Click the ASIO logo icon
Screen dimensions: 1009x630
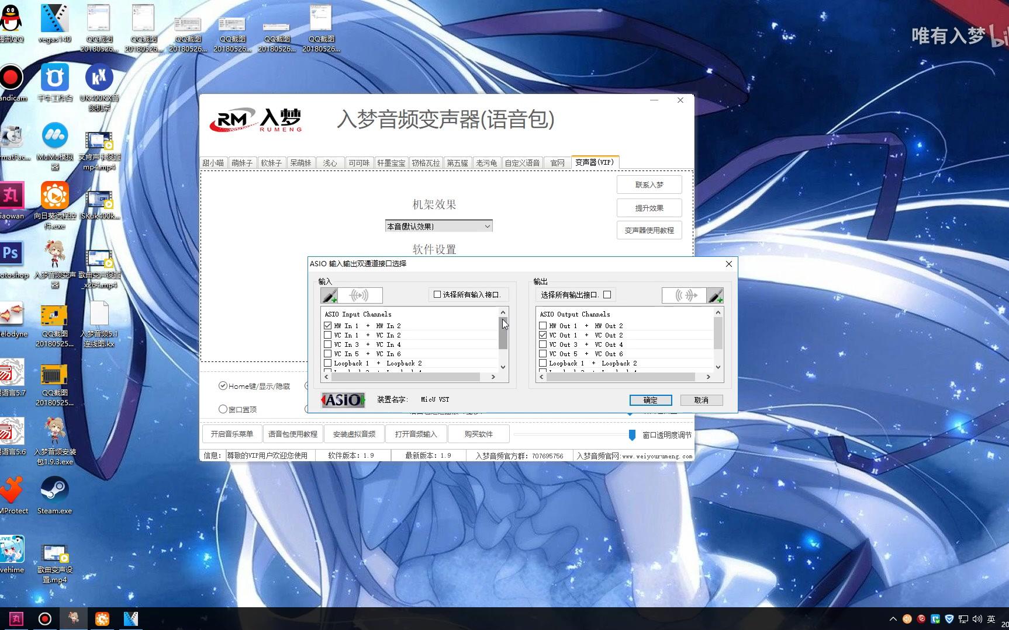pos(343,400)
